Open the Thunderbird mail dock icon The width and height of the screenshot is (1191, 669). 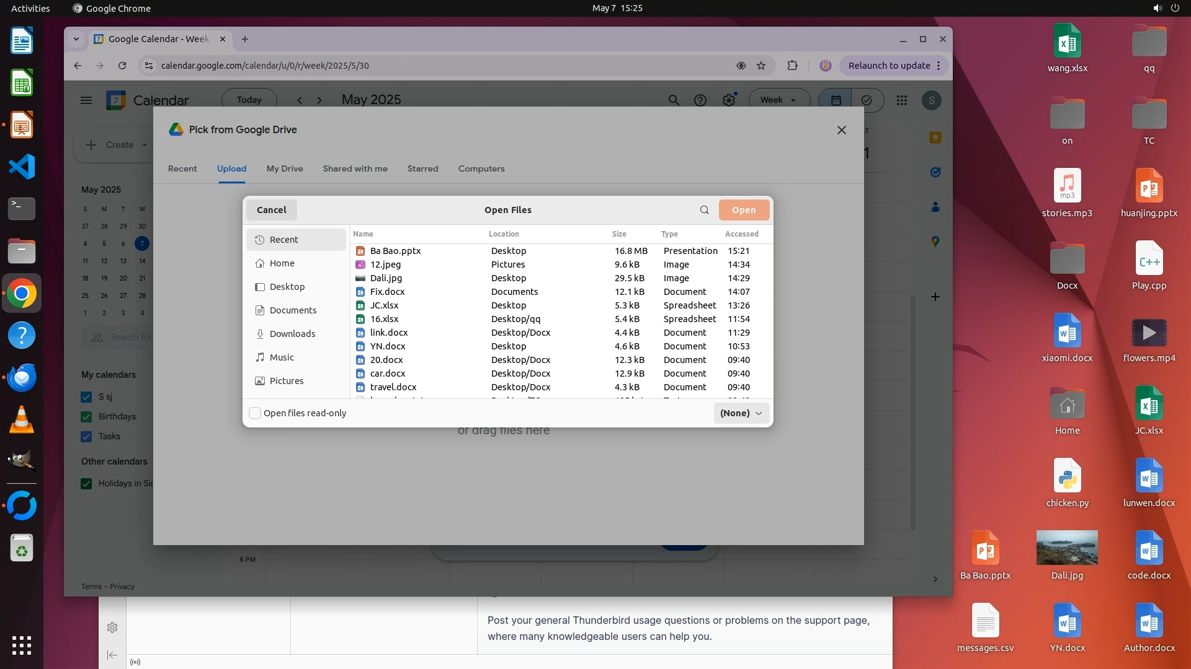(22, 377)
